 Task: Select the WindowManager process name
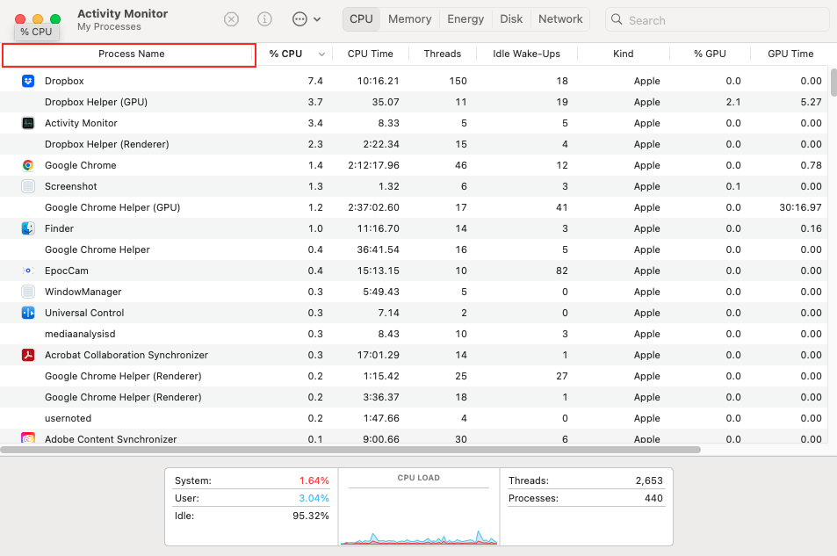tap(83, 292)
